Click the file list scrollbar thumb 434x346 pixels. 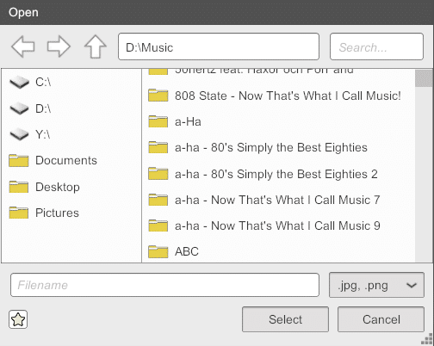coord(424,78)
